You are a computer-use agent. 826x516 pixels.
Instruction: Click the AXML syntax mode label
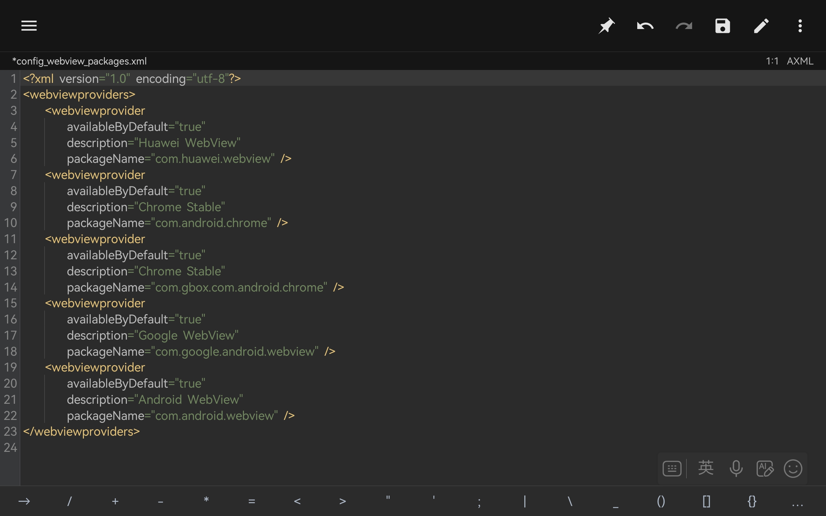800,61
